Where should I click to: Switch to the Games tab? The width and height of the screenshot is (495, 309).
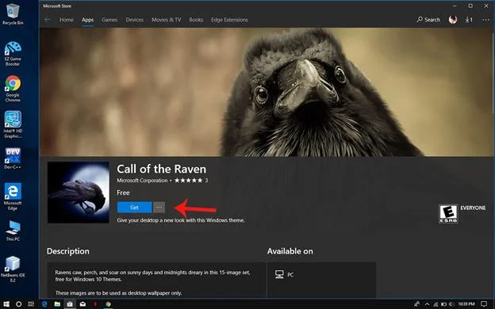coord(109,20)
